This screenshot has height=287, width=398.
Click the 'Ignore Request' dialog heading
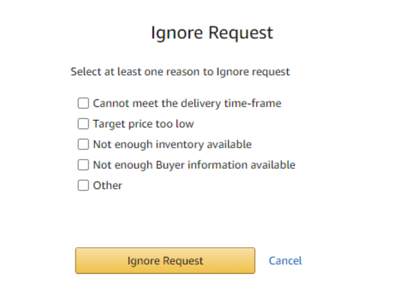(212, 33)
